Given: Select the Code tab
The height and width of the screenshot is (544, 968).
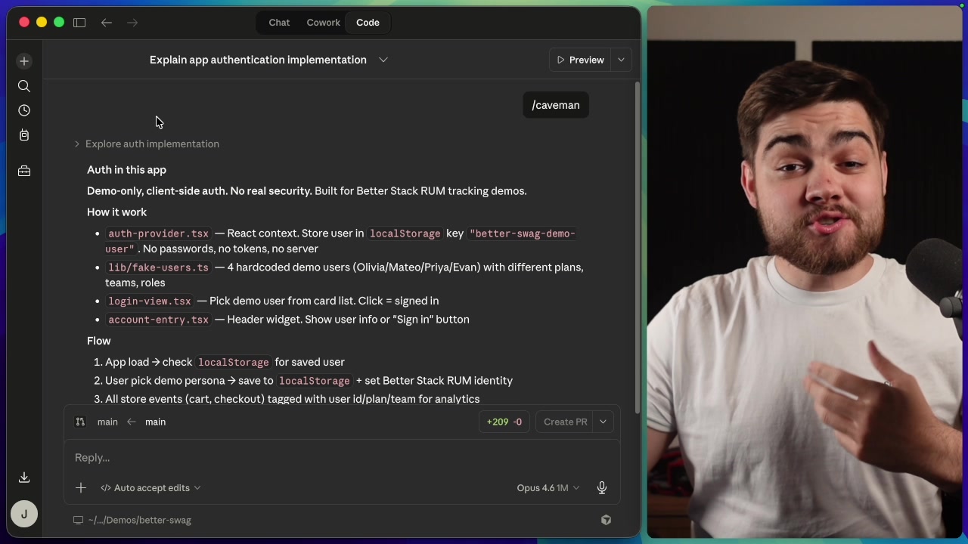Looking at the screenshot, I should [x=368, y=23].
